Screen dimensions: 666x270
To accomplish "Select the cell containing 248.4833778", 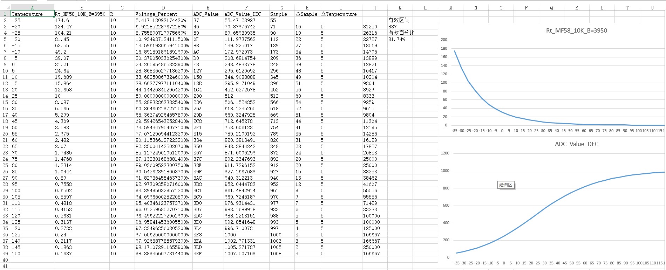I will (246, 64).
